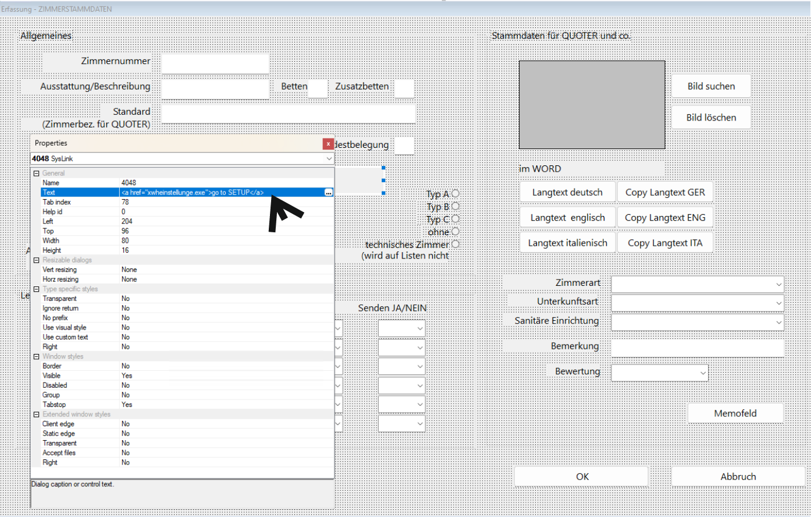The image size is (811, 517).
Task: Open Langtext italienisch
Action: click(567, 243)
